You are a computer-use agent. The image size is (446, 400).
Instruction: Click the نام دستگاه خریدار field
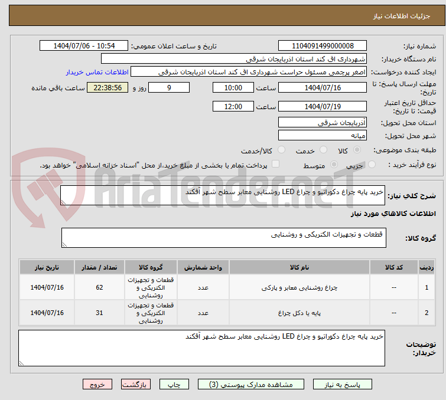pos(234,59)
